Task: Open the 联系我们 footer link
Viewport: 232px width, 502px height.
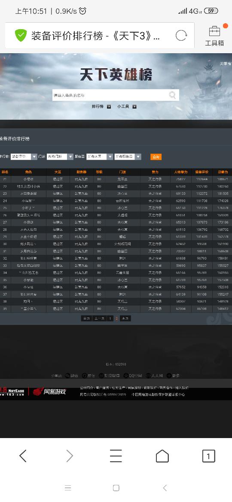Action: point(150,388)
